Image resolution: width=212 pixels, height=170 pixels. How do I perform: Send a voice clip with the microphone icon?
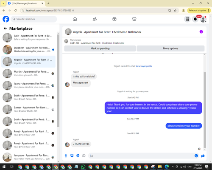pos(66,156)
